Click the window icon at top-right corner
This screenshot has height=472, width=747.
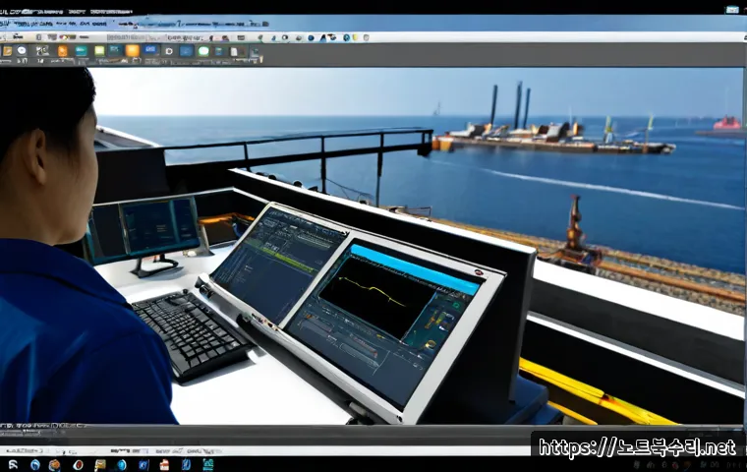pos(732,10)
